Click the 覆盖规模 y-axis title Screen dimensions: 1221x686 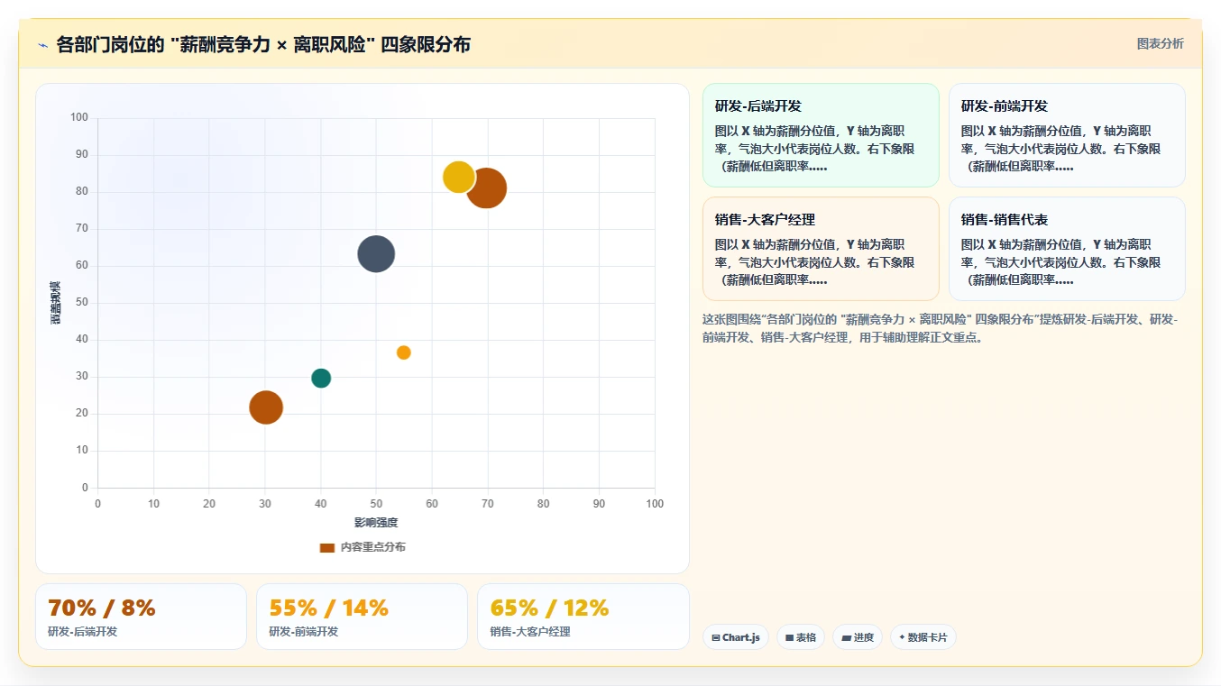tap(56, 303)
